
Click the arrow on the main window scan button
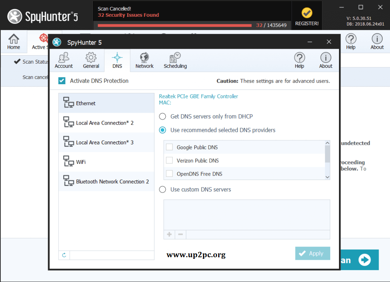[x=364, y=260]
